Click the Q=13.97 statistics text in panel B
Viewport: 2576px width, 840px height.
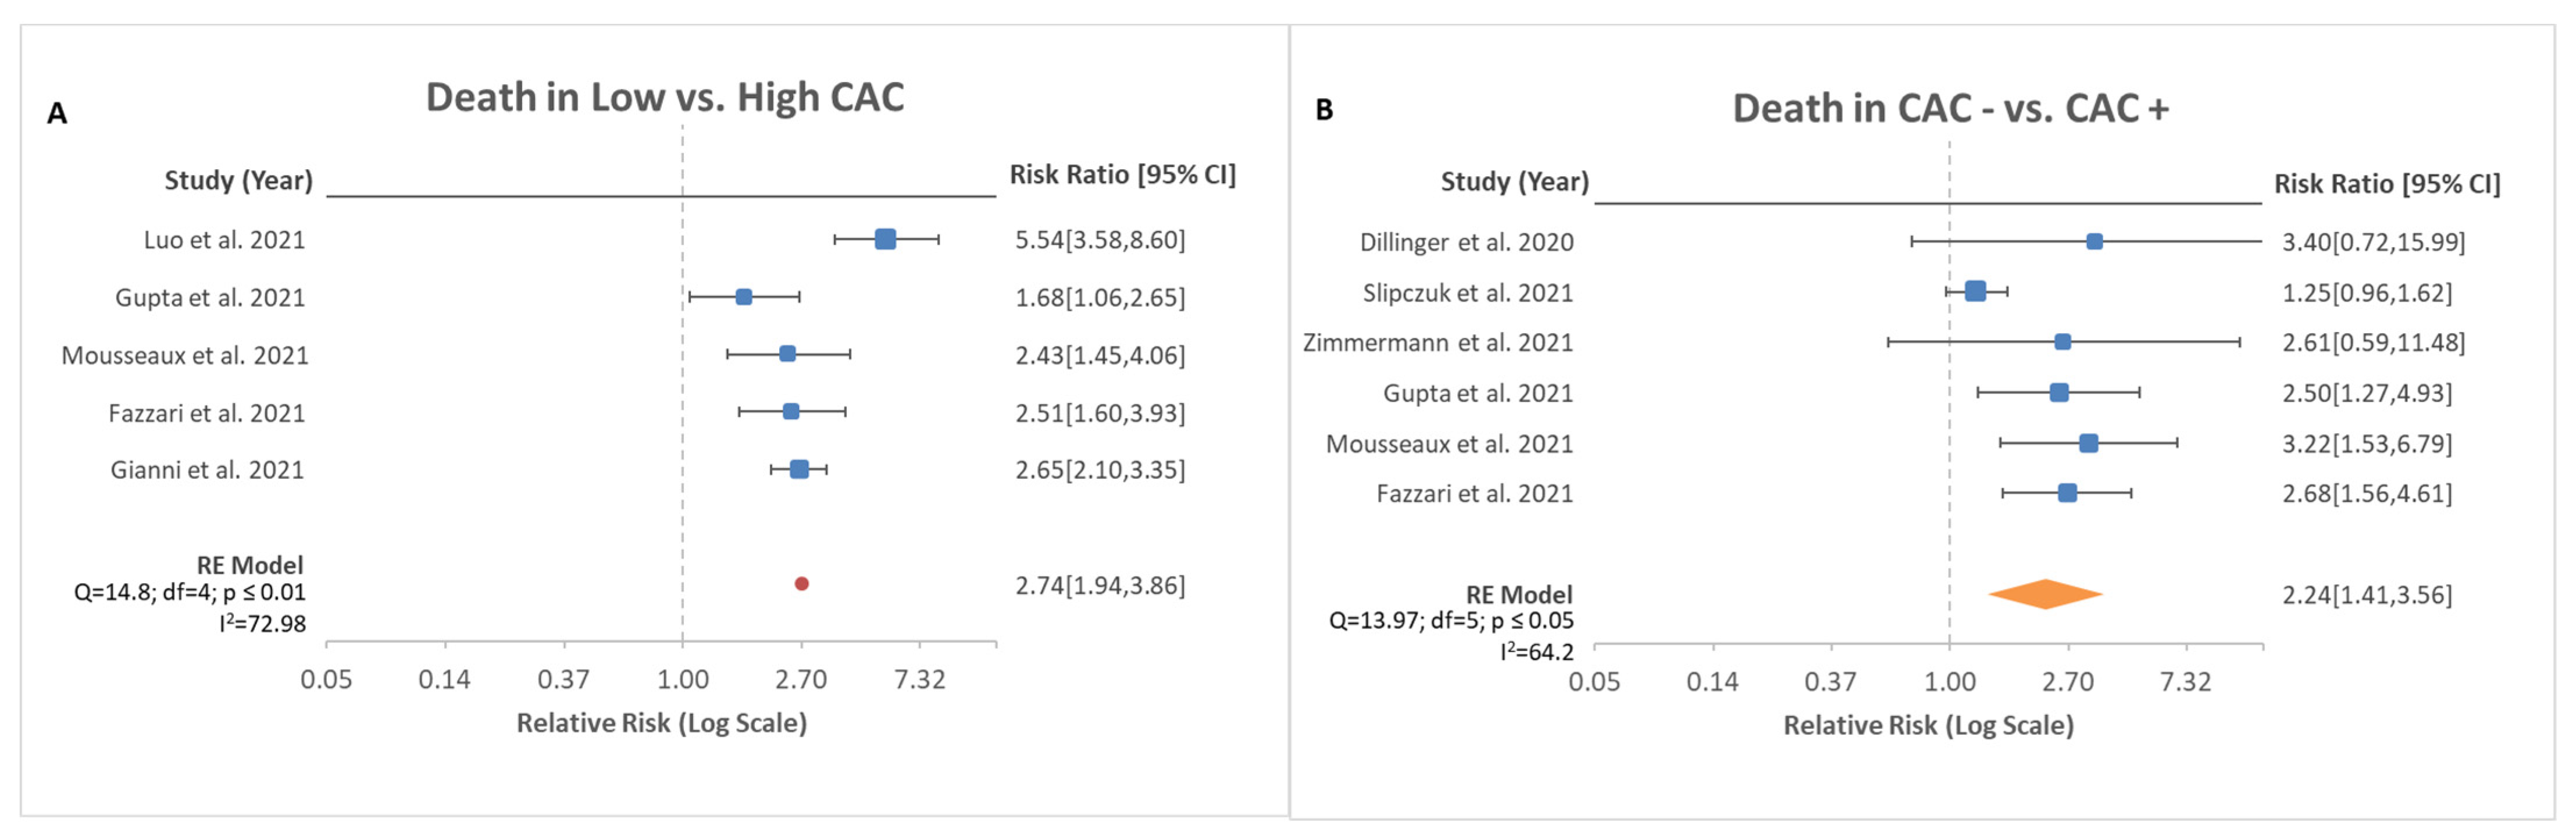click(1450, 621)
